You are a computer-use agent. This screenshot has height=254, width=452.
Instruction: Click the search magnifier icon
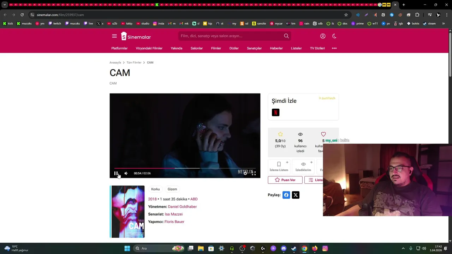[x=286, y=36]
